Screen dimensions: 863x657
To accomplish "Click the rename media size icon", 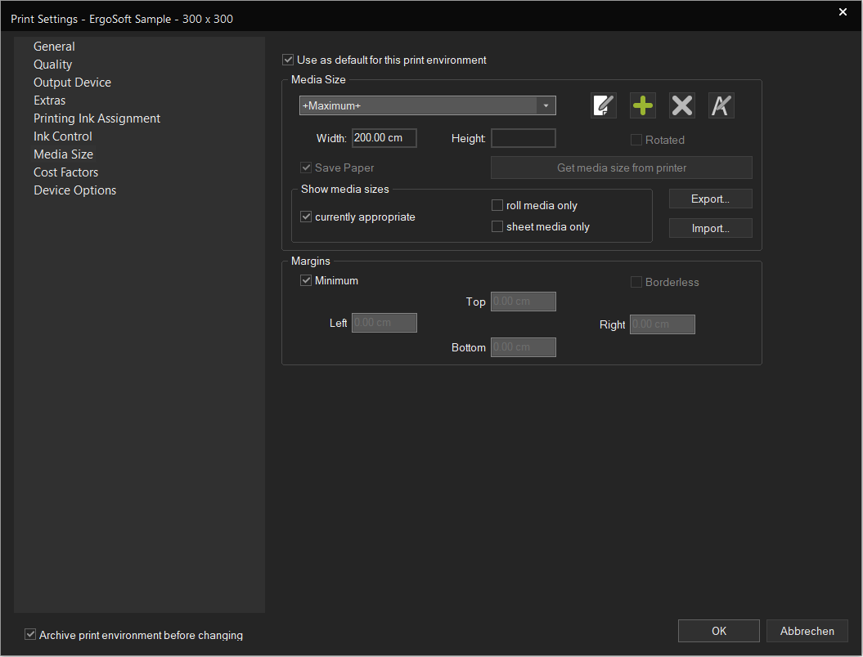I will 721,105.
